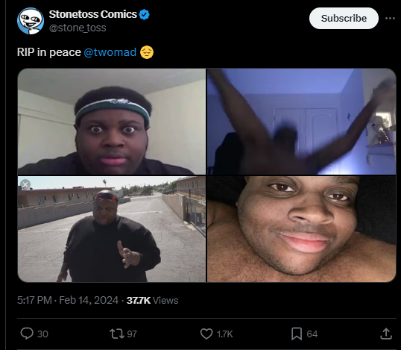Open the top-right blue room photo
The image size is (401, 350).
302,122
